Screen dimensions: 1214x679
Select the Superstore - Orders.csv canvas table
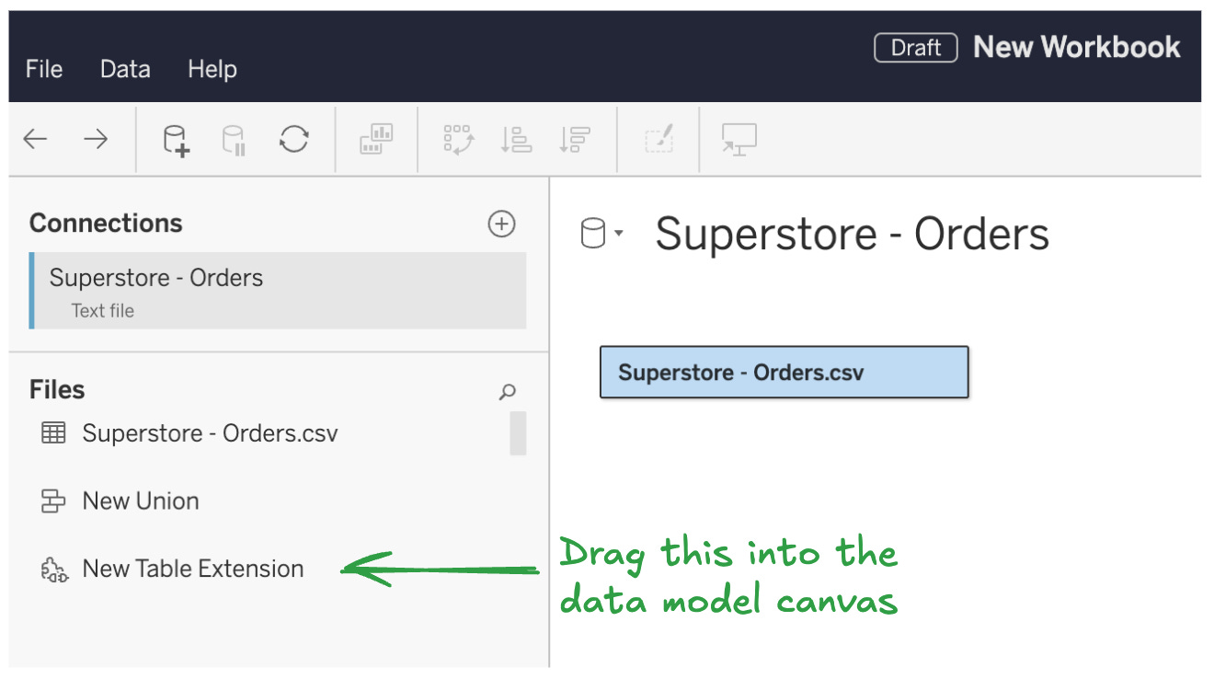pyautogui.click(x=784, y=372)
